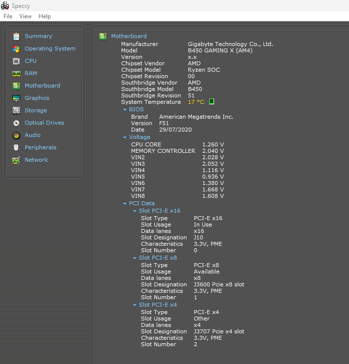Screen dimensions: 349x364
Task: Click the Southbridge Revision 51 value
Action: [191, 95]
